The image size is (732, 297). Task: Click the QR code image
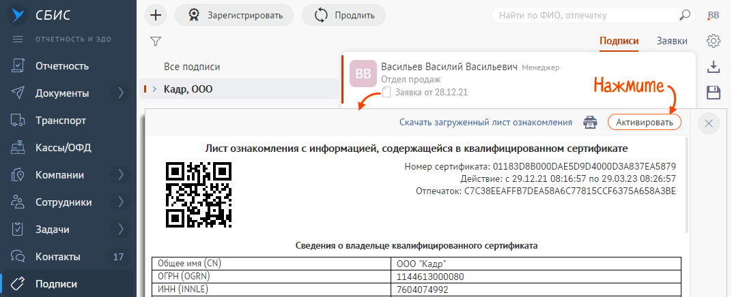point(199,195)
